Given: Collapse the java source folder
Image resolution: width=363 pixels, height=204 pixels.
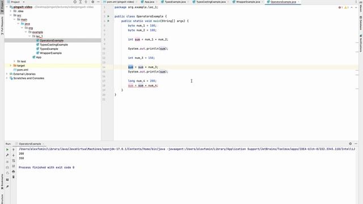Looking at the screenshot, I should click(18, 24).
